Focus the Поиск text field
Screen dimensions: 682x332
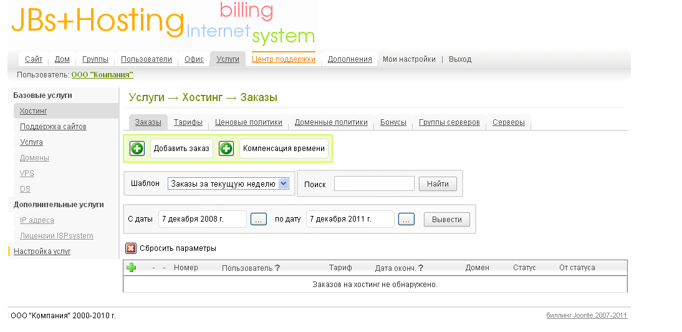click(374, 183)
